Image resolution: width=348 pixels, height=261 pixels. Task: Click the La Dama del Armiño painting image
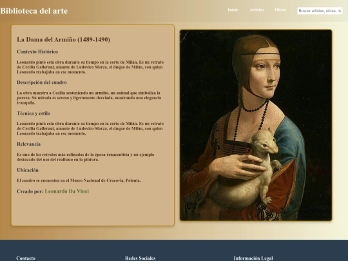coord(256,125)
